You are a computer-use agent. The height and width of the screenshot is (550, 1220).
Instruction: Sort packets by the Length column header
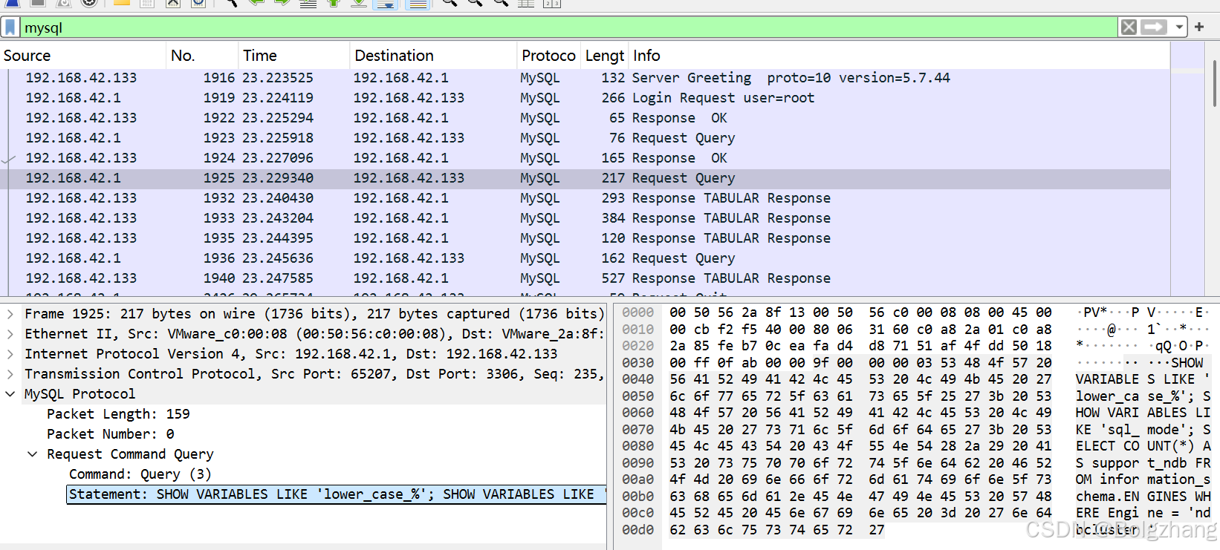pyautogui.click(x=604, y=56)
